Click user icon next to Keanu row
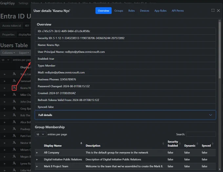This screenshot has height=172, width=223. (x=14, y=88)
